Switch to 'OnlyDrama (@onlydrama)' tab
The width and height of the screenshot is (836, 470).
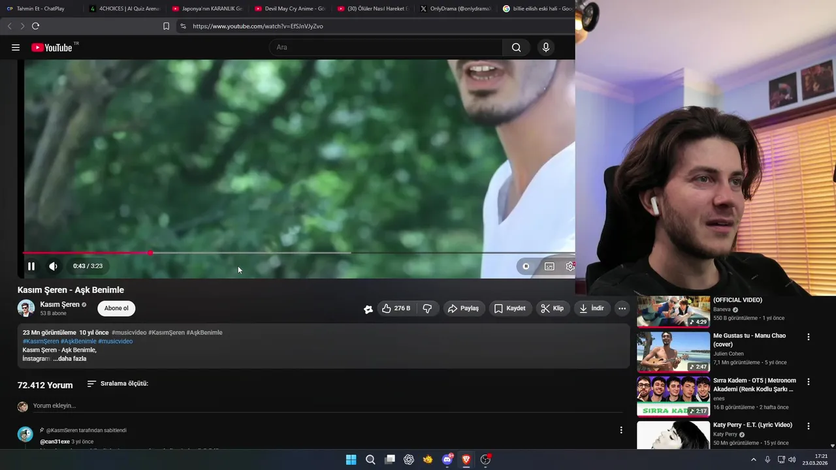click(x=455, y=8)
